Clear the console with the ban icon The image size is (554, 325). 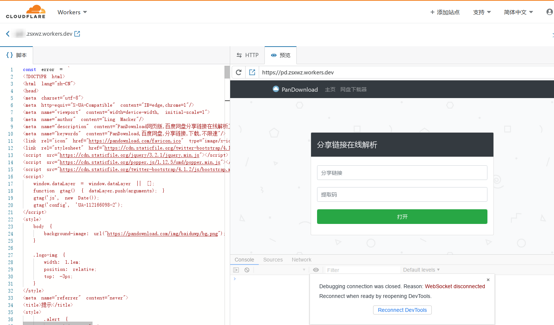pyautogui.click(x=247, y=270)
